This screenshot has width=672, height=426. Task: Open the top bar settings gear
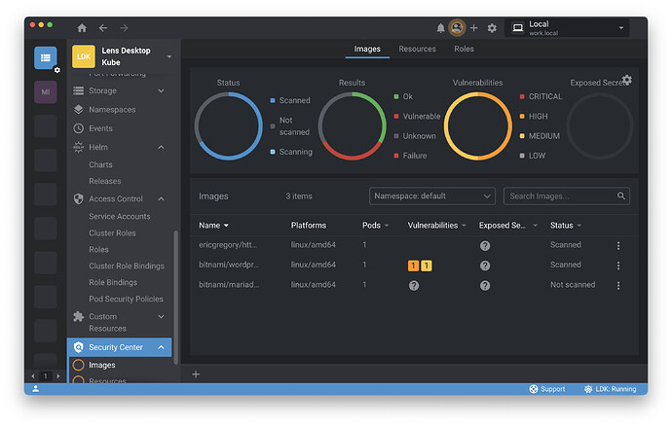click(x=492, y=28)
